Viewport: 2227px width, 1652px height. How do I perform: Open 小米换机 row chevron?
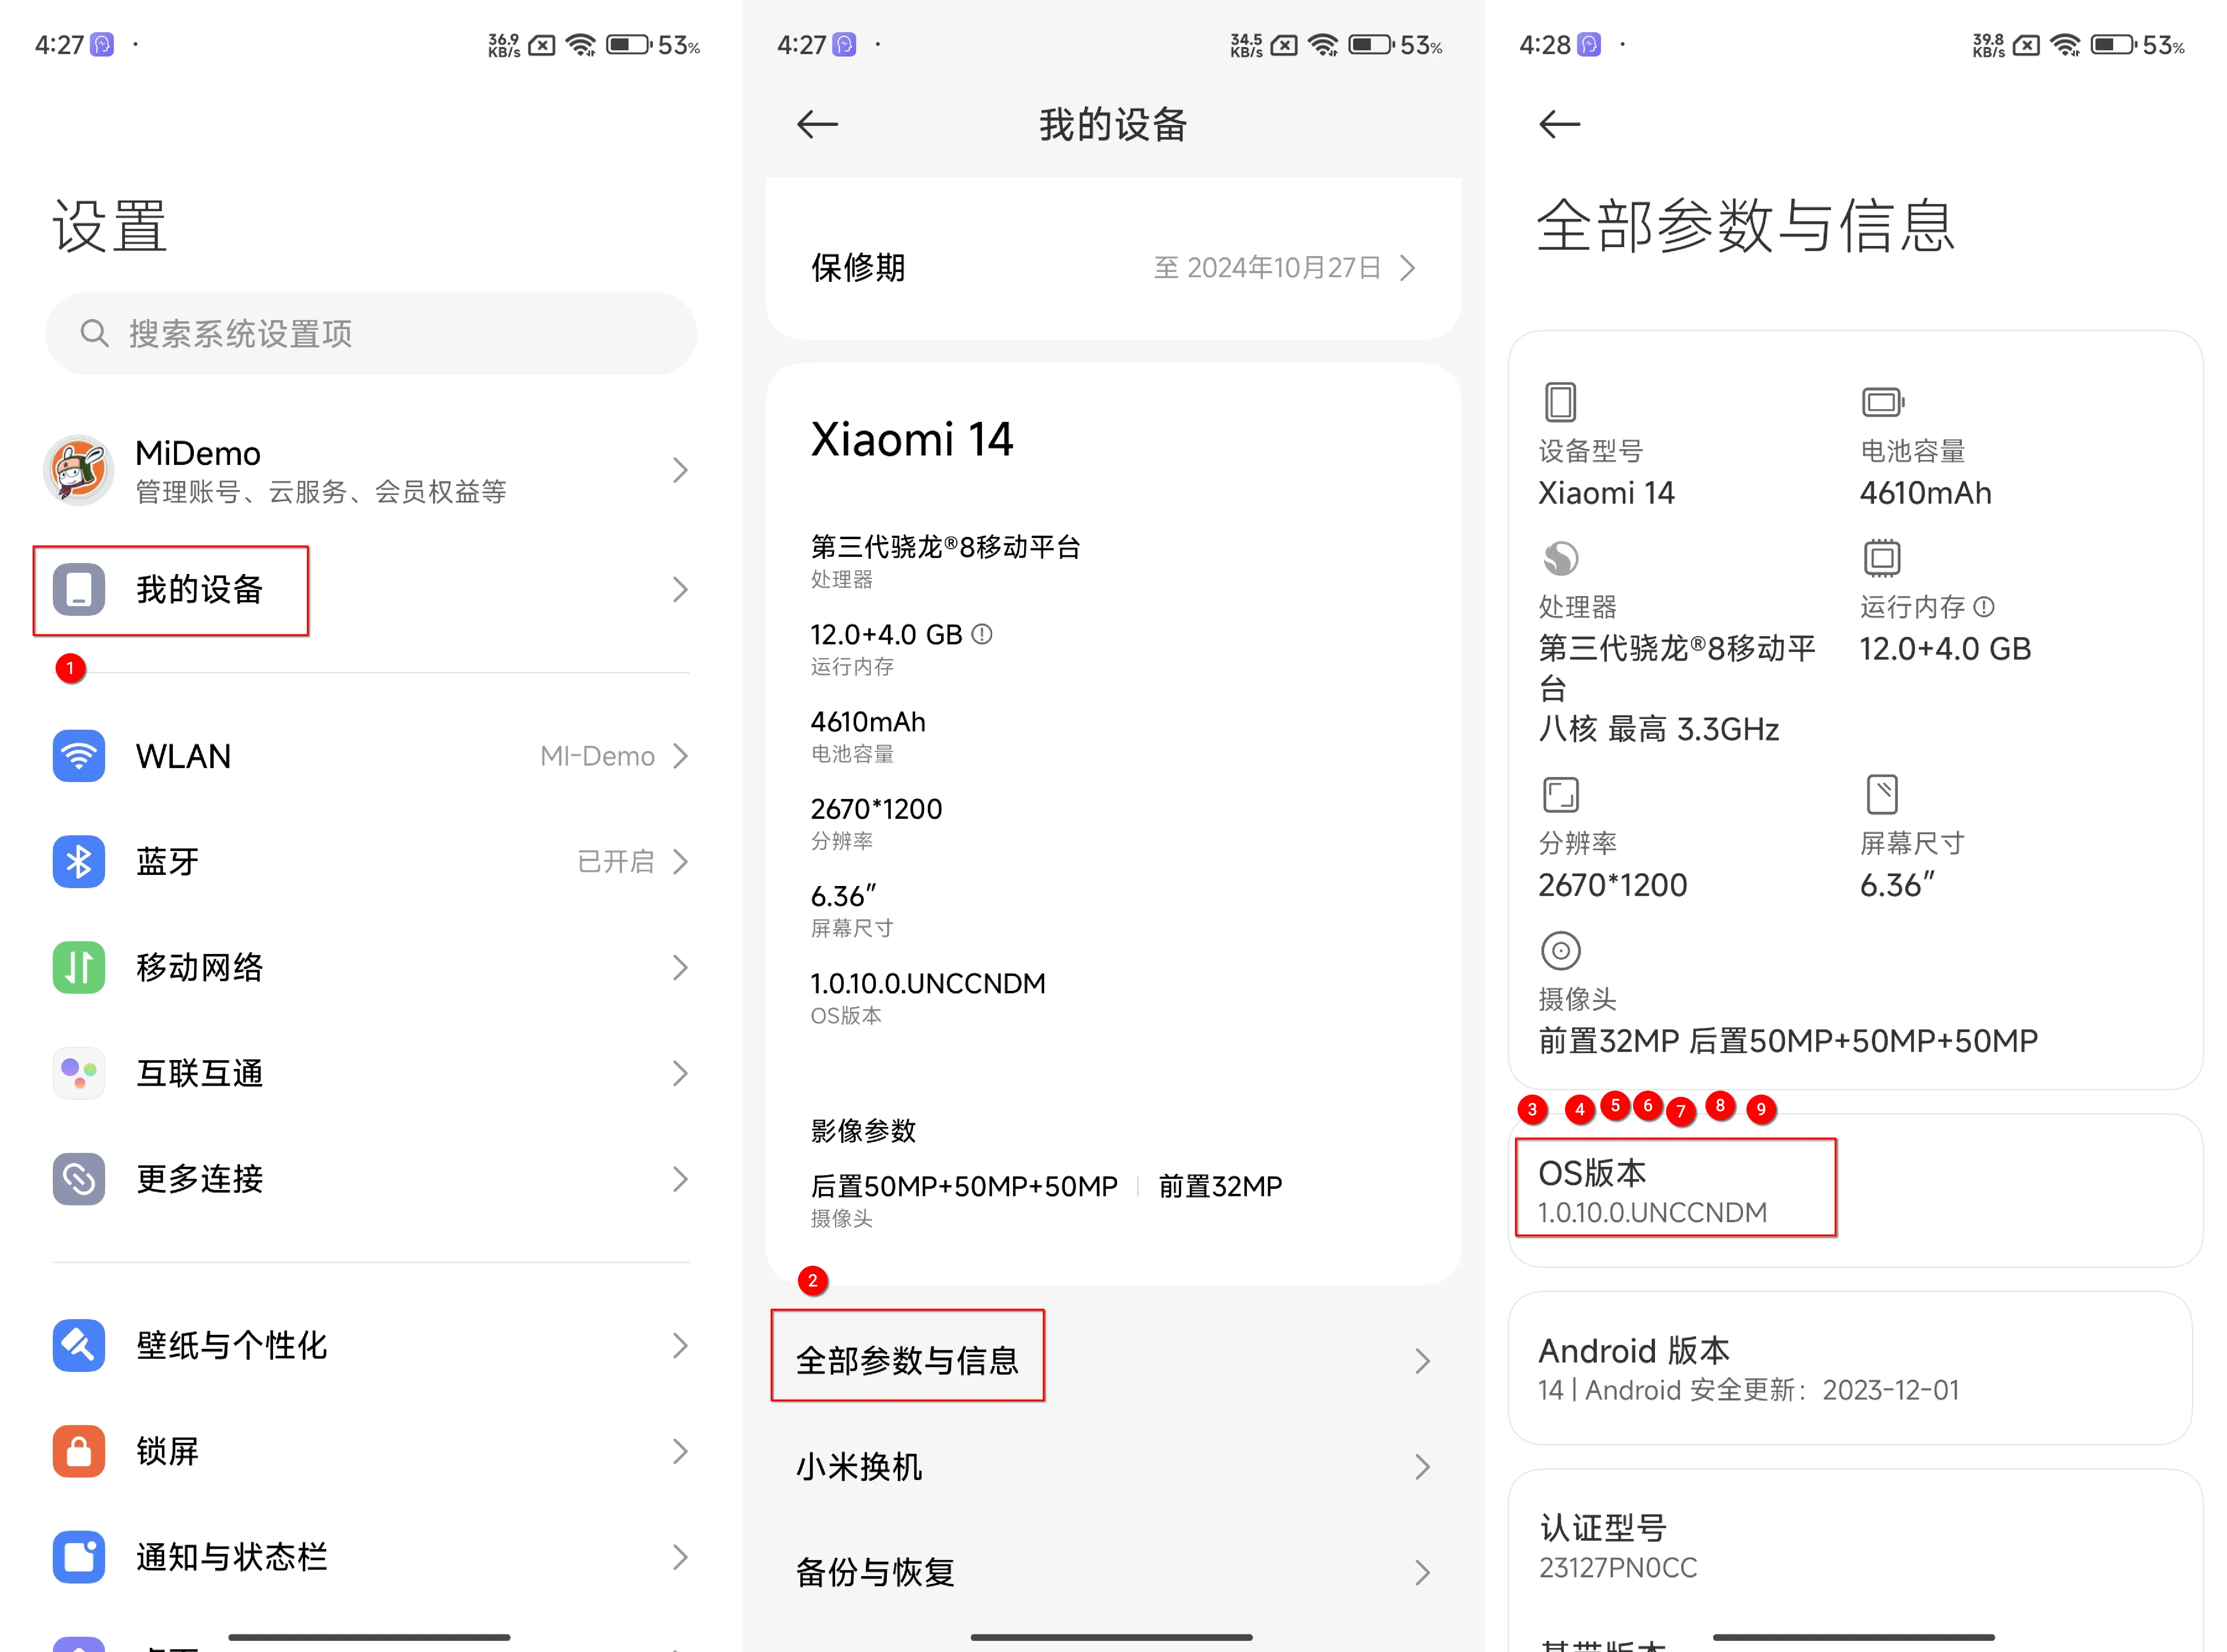pos(1422,1467)
